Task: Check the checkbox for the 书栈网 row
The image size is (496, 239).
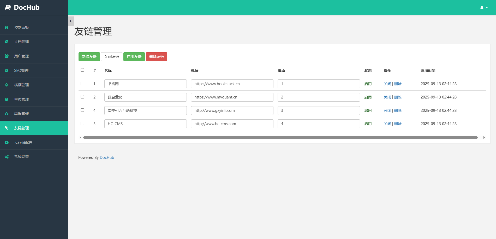Action: 82,84
